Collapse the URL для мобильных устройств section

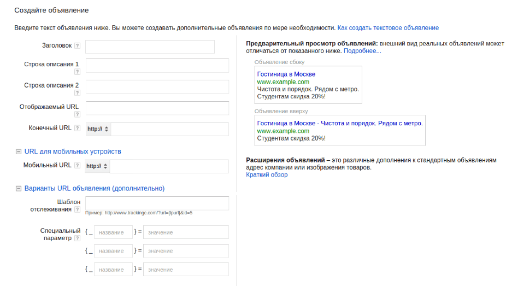coord(19,151)
